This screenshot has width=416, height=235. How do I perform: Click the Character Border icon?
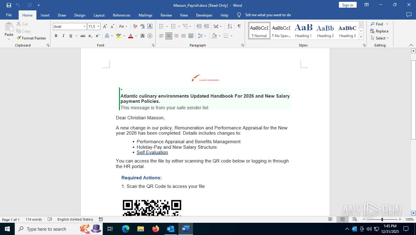click(x=150, y=27)
